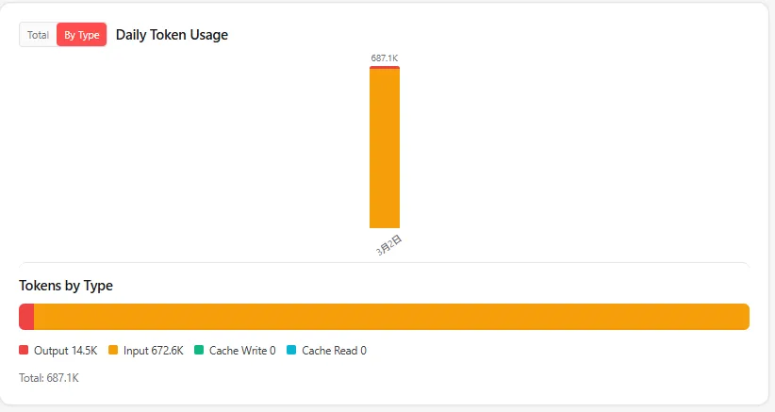Viewport: 775px width, 412px height.
Task: Select the By Type view toggle
Action: click(x=81, y=35)
